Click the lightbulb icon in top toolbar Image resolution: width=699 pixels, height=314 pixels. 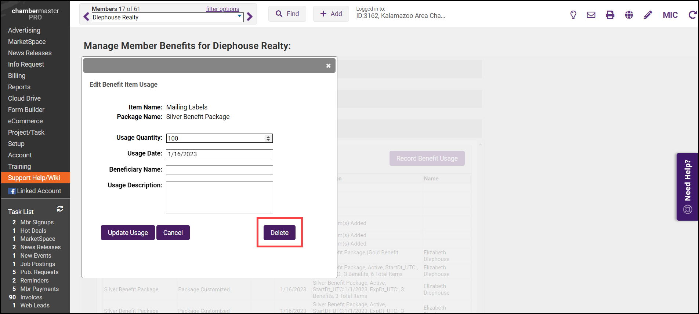point(573,15)
